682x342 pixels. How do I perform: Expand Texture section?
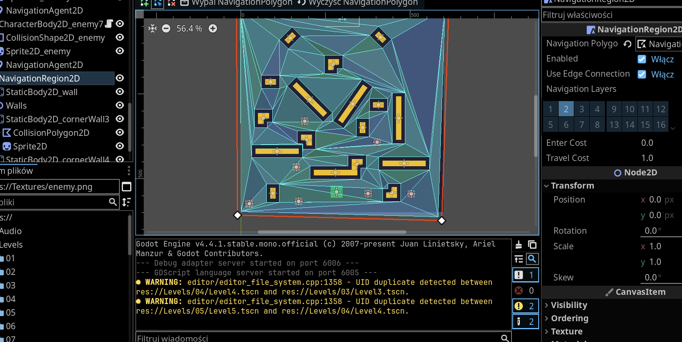click(x=563, y=331)
